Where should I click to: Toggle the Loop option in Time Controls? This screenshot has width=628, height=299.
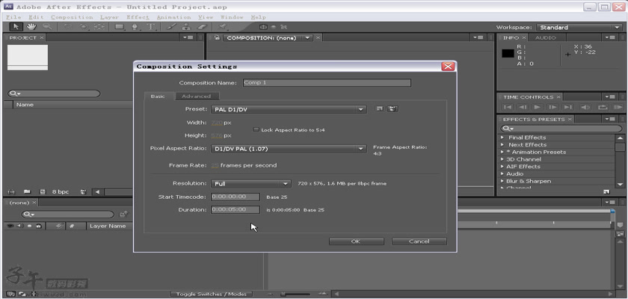[x=603, y=108]
